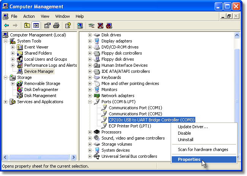This screenshot has height=176, width=247.
Task: Minimize the inner MDI child window
Action: click(x=223, y=16)
